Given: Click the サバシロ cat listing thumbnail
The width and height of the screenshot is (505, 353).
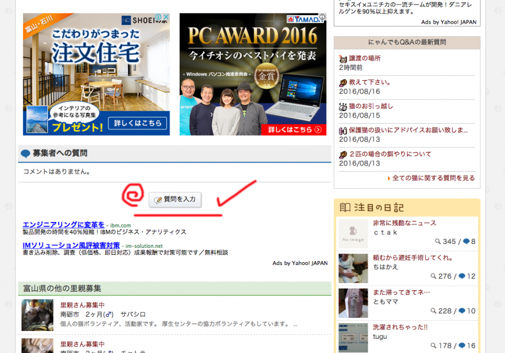Looking at the screenshot, I should [x=37, y=315].
